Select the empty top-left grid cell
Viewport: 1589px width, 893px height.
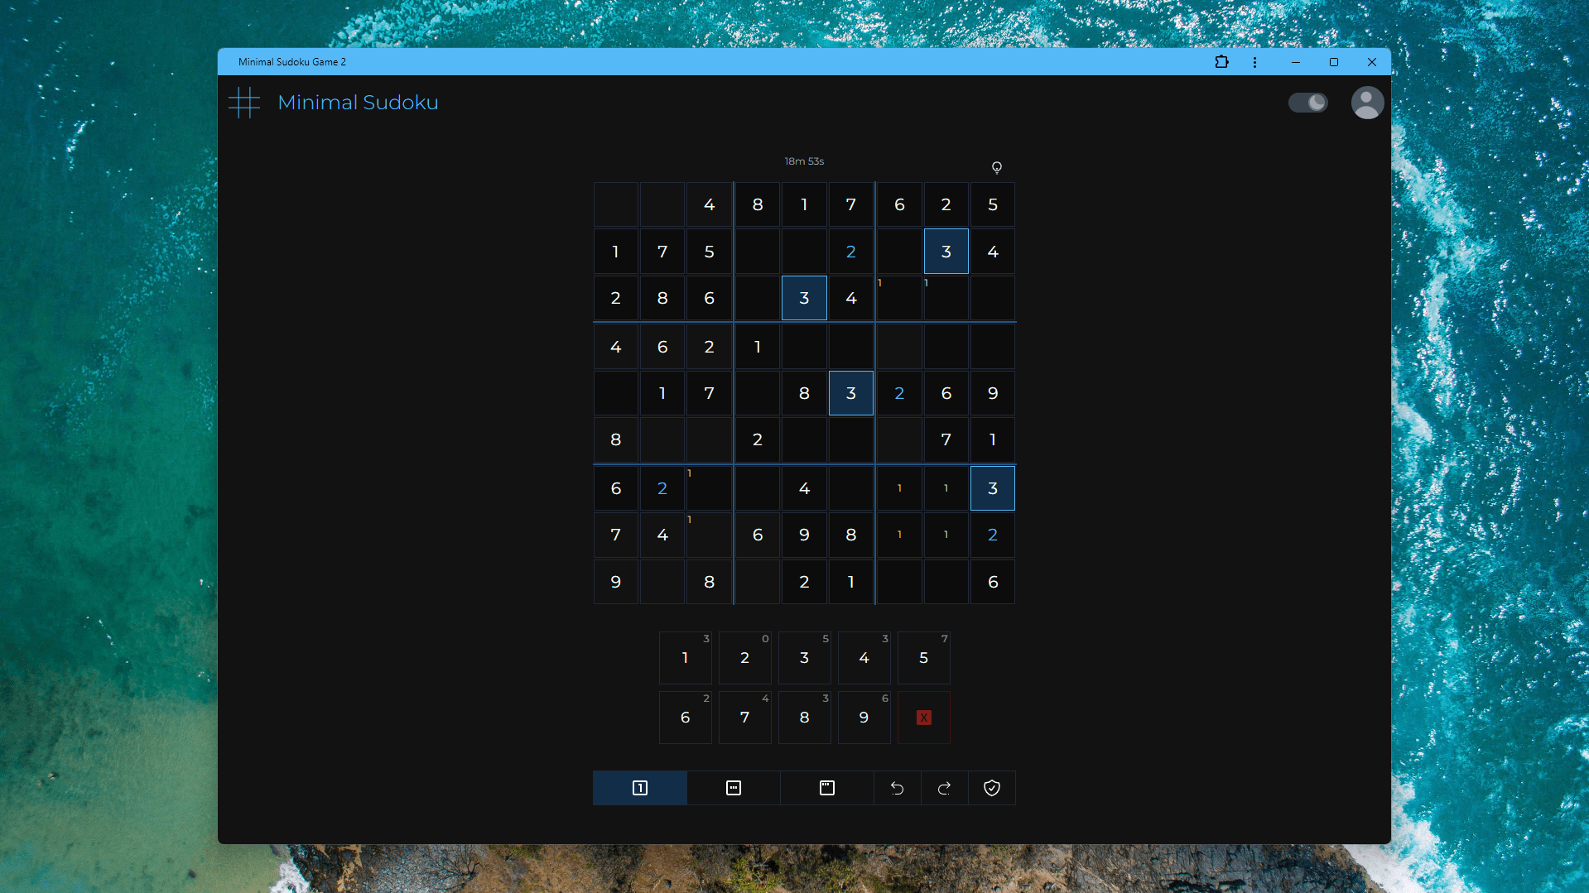(x=615, y=204)
